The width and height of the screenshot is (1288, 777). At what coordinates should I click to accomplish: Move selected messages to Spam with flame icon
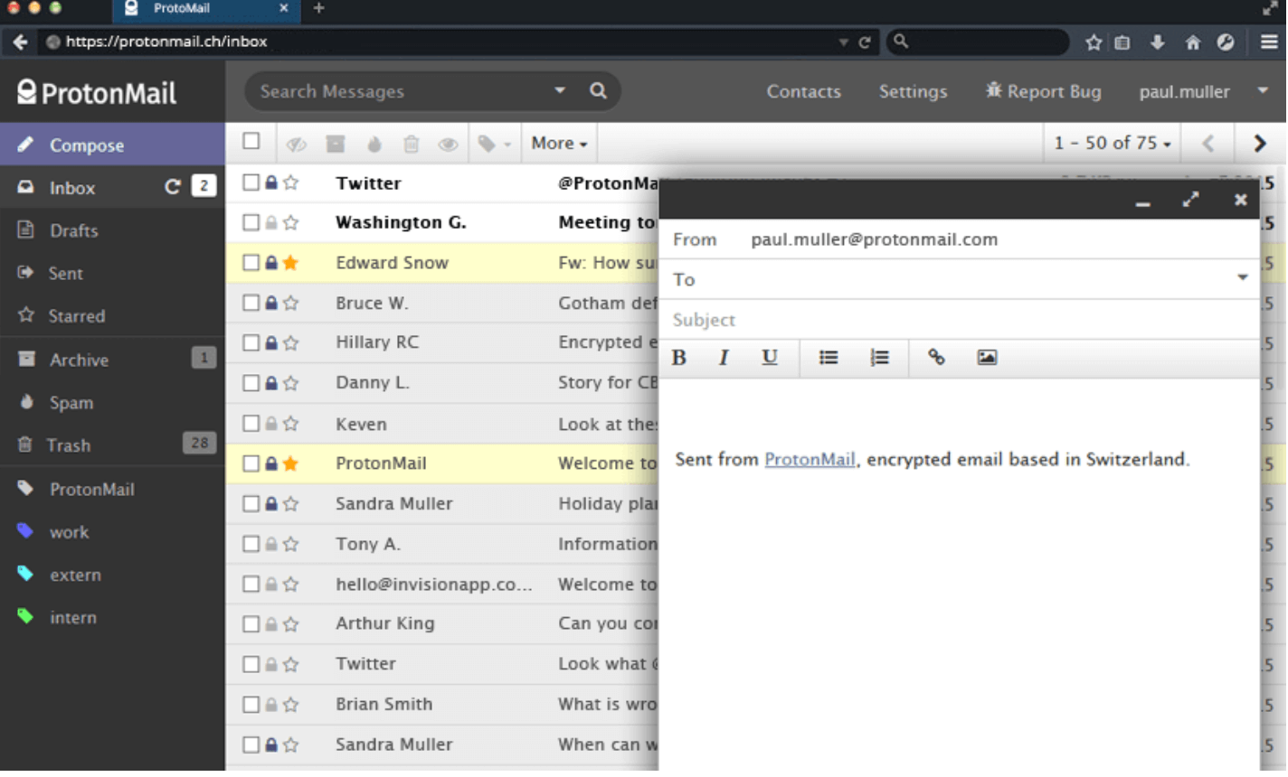tap(374, 142)
